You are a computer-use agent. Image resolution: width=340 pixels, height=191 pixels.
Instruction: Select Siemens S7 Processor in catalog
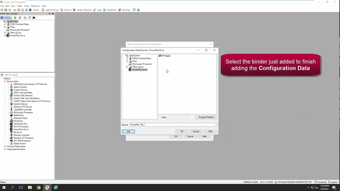tap(23, 138)
